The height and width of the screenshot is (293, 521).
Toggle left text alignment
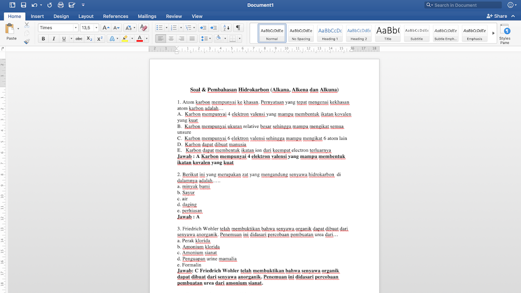pos(160,39)
